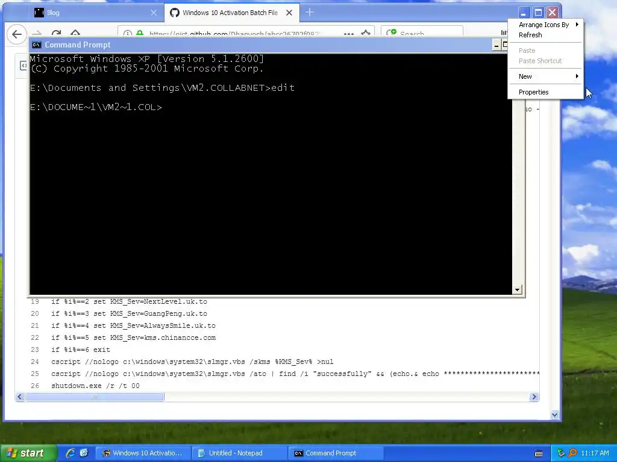Image resolution: width=617 pixels, height=462 pixels.
Task: Click line number 19 in the gist
Action: pos(35,302)
